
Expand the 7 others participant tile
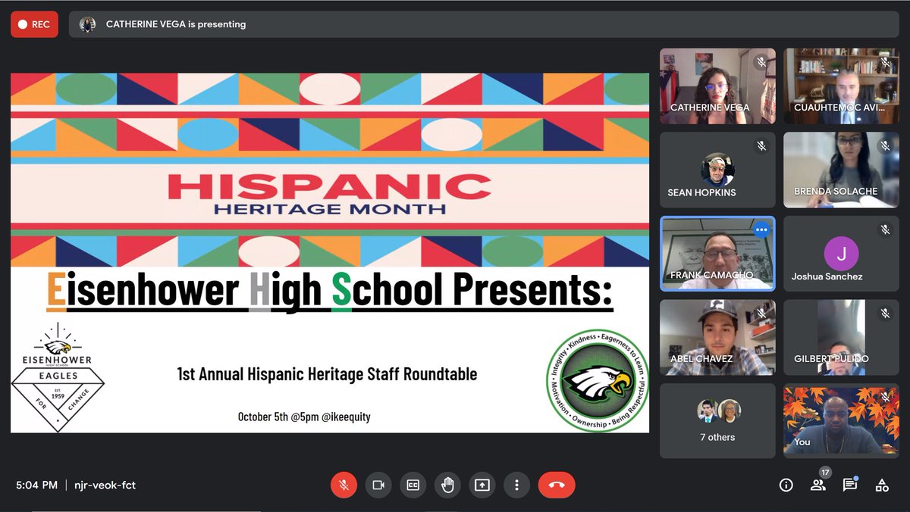pos(717,420)
